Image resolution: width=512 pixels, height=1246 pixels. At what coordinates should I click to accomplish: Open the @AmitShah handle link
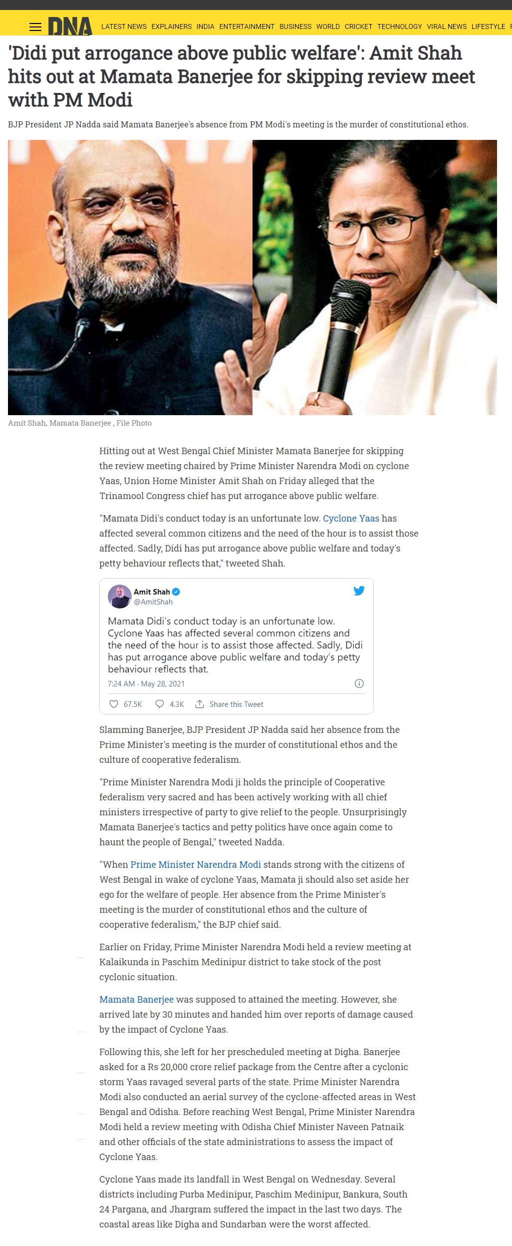coord(153,602)
